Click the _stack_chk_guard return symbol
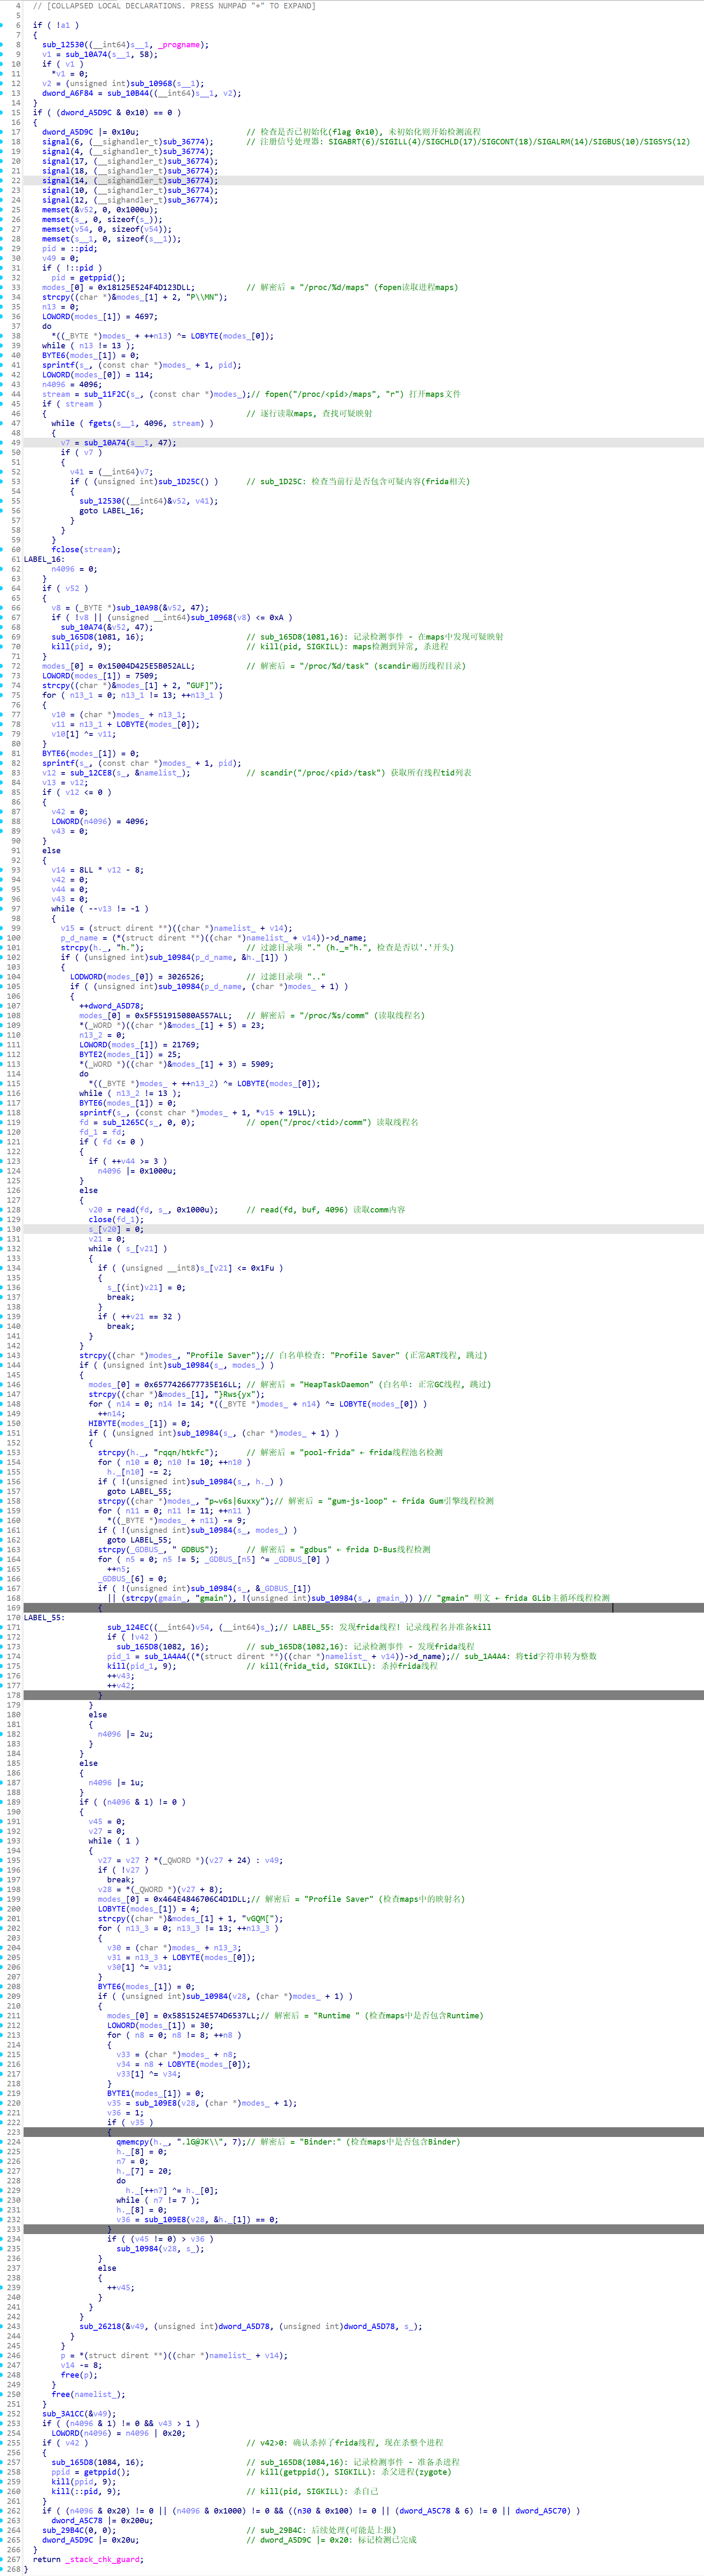The width and height of the screenshot is (704, 2576). [104, 2559]
